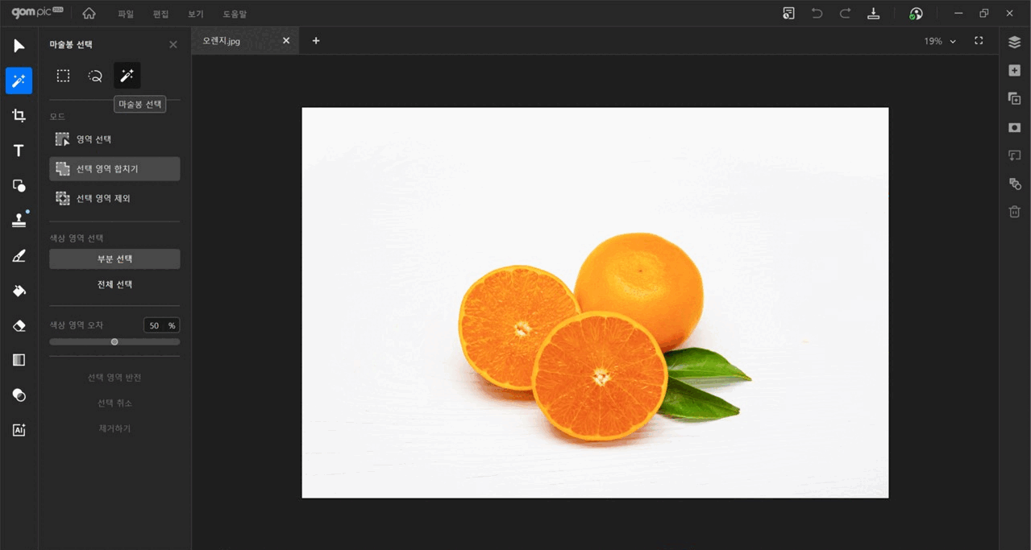Open the 파일 menu
Viewport: 1031px width, 550px height.
coord(126,14)
